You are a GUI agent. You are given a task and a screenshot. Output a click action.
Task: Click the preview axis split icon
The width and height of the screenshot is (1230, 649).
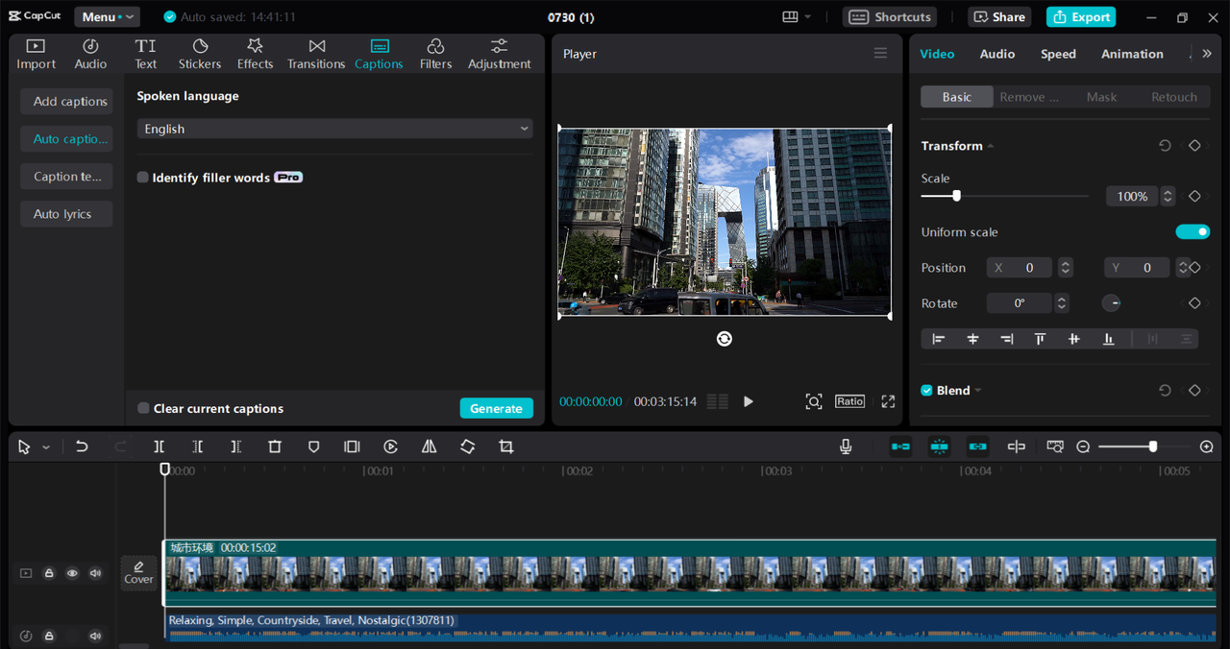pos(1016,446)
